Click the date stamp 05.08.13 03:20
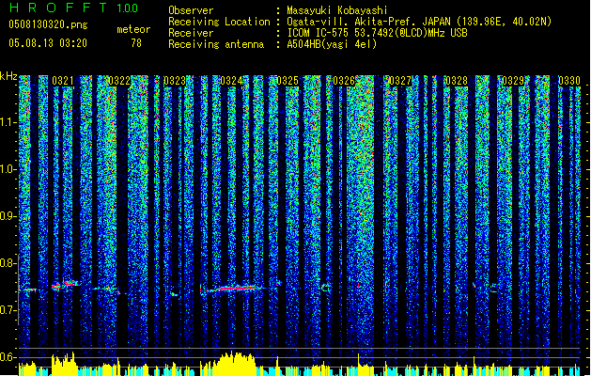591x376 pixels. click(48, 43)
